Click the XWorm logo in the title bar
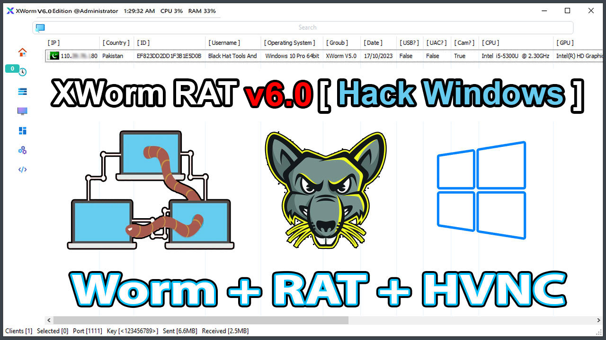This screenshot has width=606, height=340. click(10, 10)
